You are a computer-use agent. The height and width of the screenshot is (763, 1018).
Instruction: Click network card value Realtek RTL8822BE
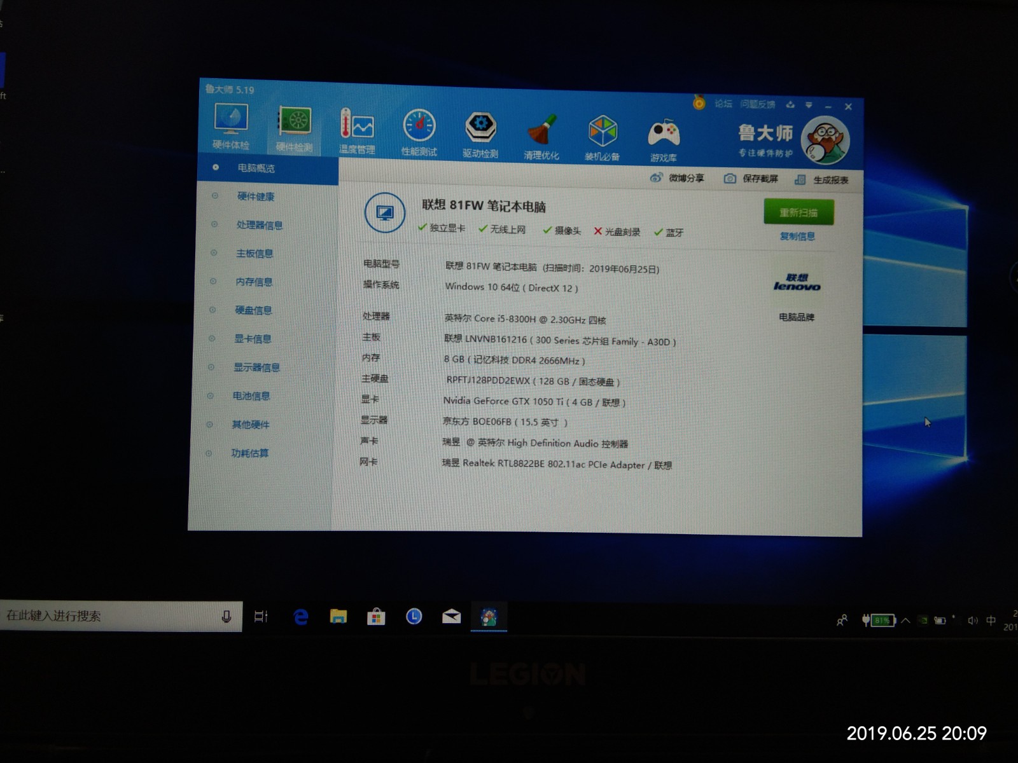click(557, 464)
